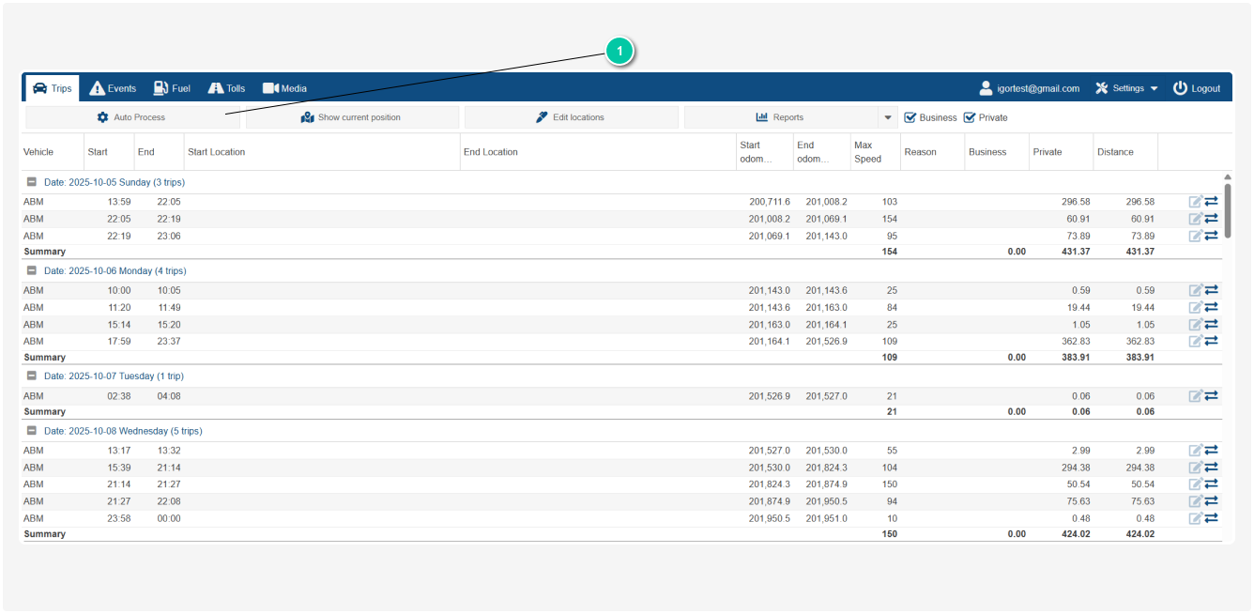1254x614 pixels.
Task: Open the Tolls tab
Action: click(226, 88)
